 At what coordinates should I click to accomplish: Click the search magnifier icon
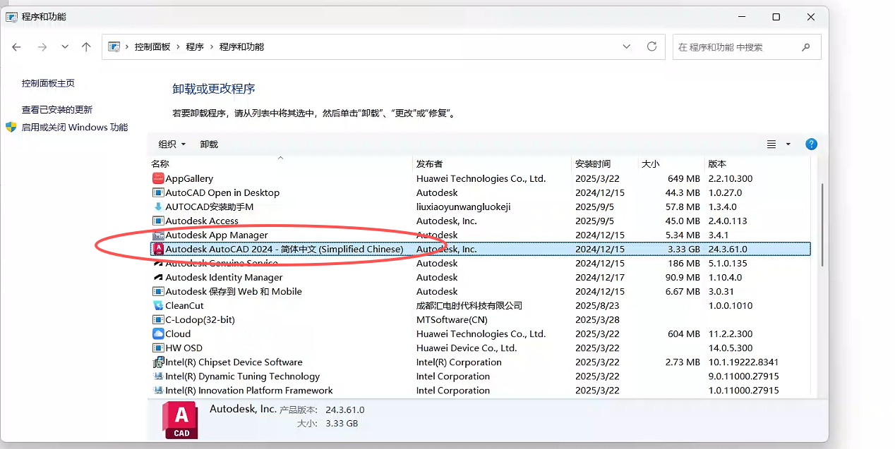click(x=806, y=47)
